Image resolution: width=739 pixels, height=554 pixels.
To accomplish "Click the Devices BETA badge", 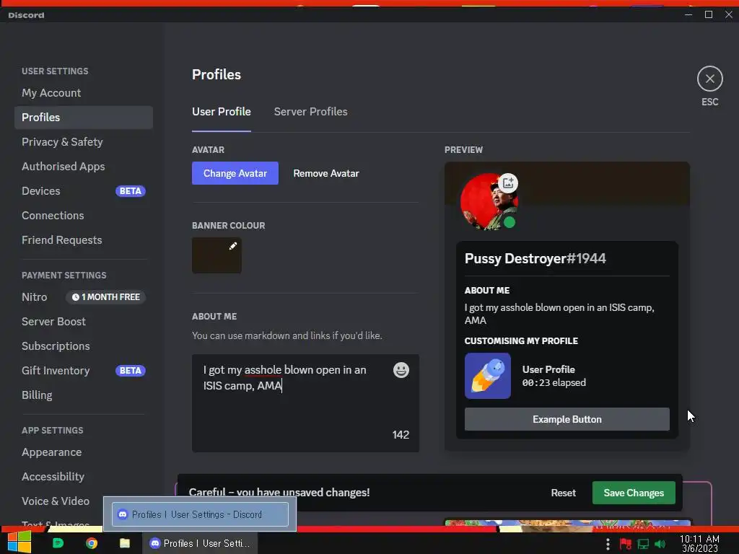I will [131, 190].
